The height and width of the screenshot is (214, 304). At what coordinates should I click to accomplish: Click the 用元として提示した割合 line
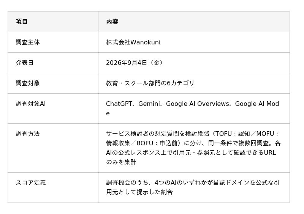pos(139,192)
